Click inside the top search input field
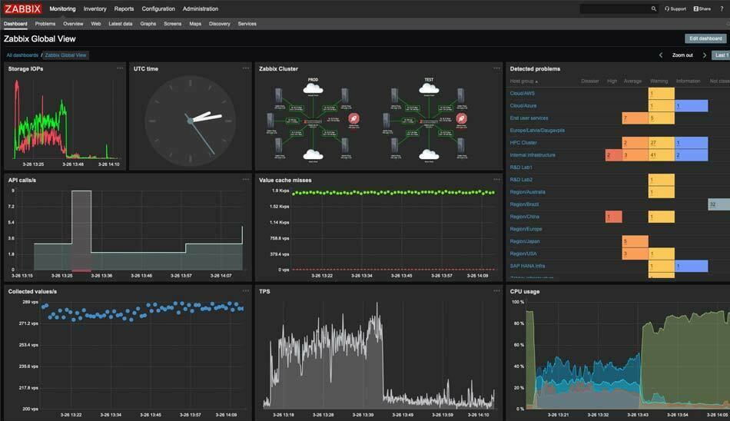 (x=615, y=9)
